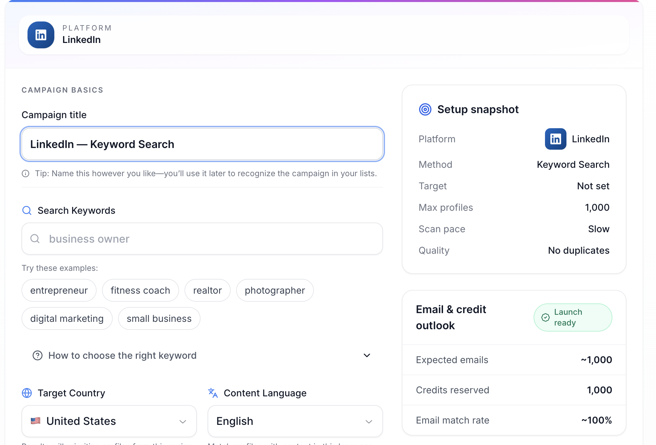656x445 pixels.
Task: Select the 'digital marketing' keyword chip
Action: point(67,318)
